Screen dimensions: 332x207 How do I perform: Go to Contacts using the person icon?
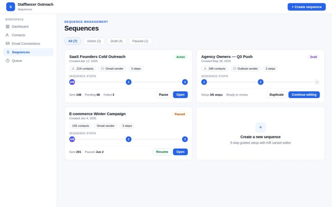point(7,35)
